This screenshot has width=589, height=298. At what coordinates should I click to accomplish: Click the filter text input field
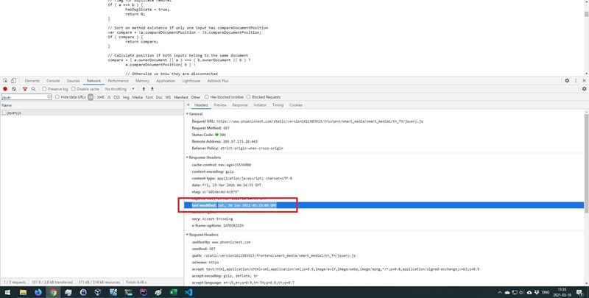[24, 97]
